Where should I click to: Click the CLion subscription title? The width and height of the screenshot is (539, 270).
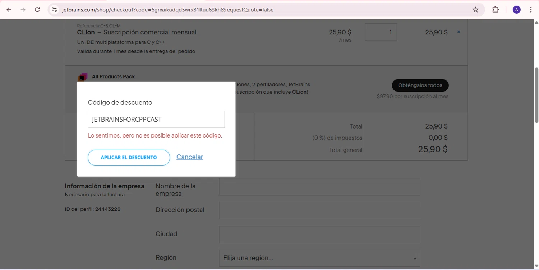(x=137, y=32)
